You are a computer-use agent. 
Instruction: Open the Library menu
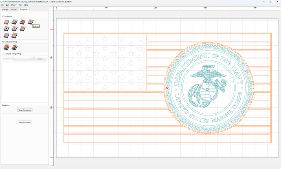tap(14, 5)
